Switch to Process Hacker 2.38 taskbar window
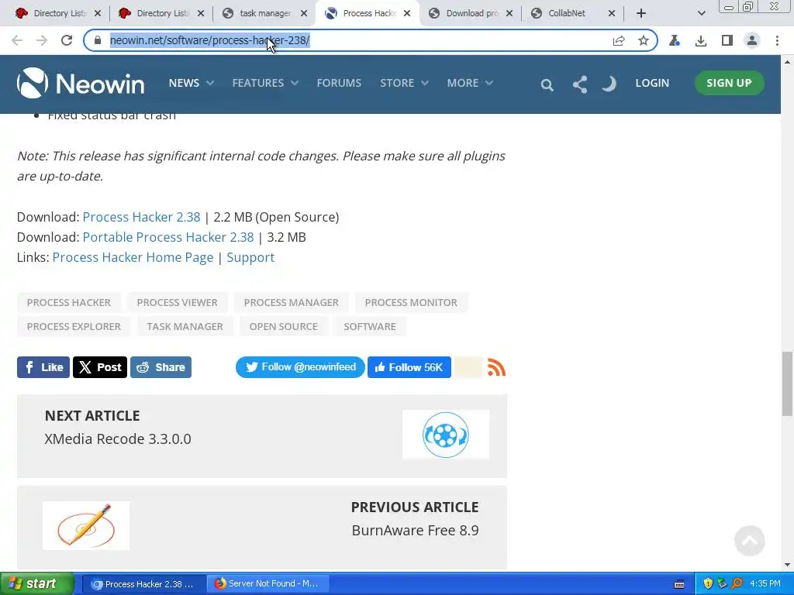 (143, 584)
